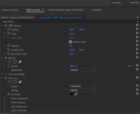This screenshot has width=140, height=114.
Task: Select the Motion transform icon
Action: (x=11, y=26)
